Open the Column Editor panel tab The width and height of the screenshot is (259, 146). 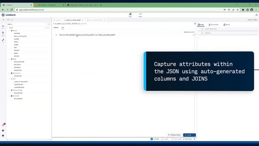[214, 25]
